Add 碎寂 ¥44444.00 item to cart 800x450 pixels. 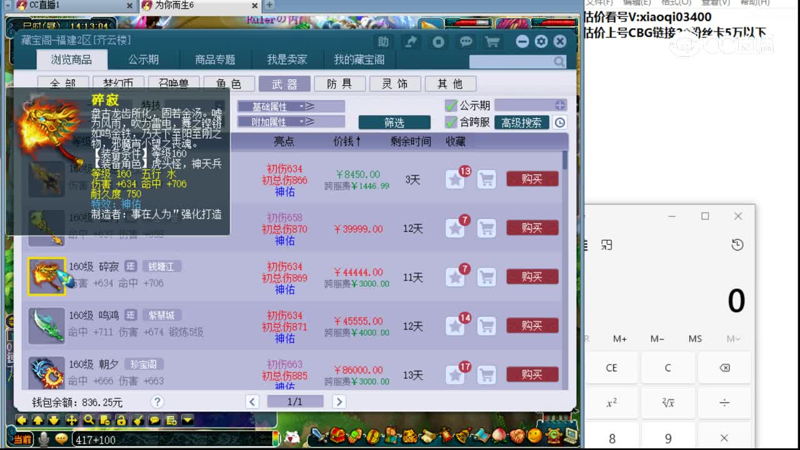point(486,277)
